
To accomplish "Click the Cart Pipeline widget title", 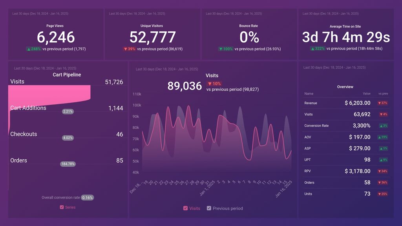I will tap(67, 75).
